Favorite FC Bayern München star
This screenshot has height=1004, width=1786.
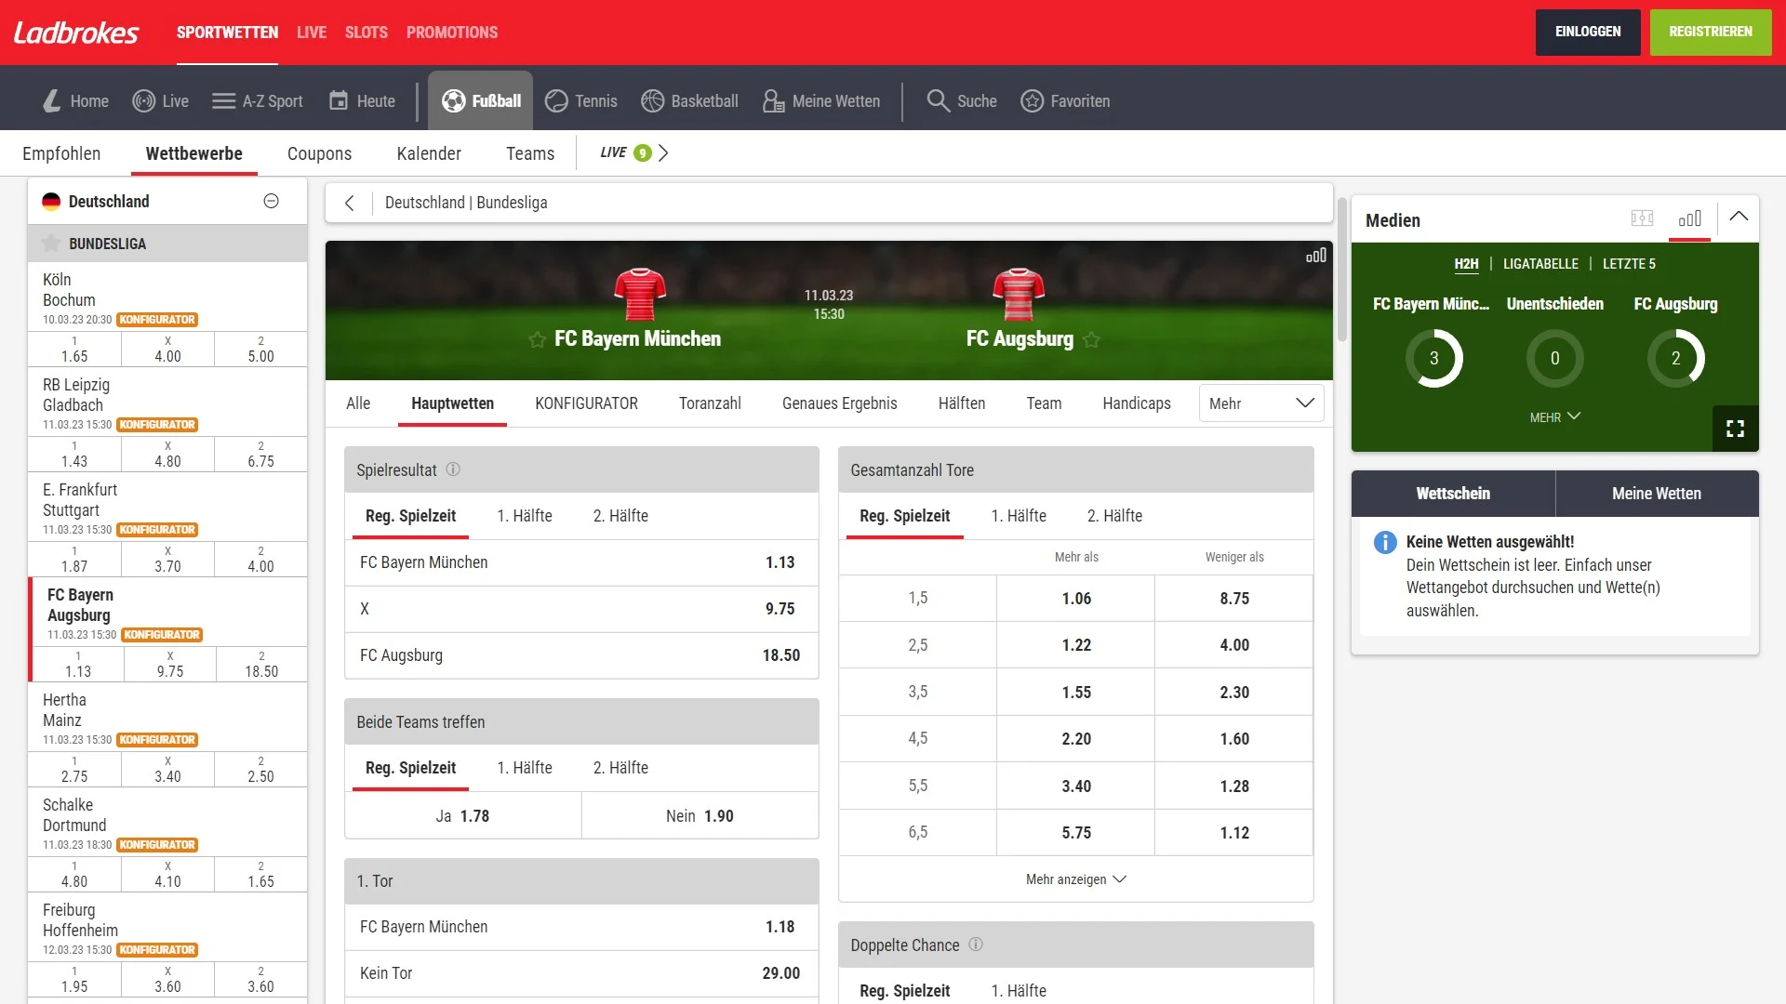point(537,339)
